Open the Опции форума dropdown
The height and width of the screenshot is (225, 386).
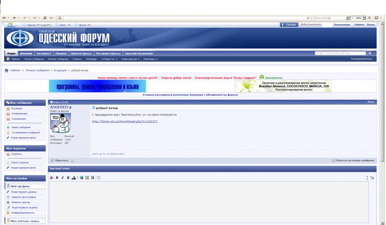[130, 59]
